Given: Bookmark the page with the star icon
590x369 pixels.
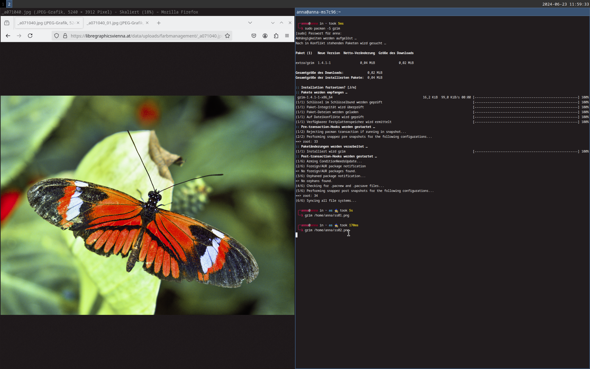Looking at the screenshot, I should (x=227, y=36).
